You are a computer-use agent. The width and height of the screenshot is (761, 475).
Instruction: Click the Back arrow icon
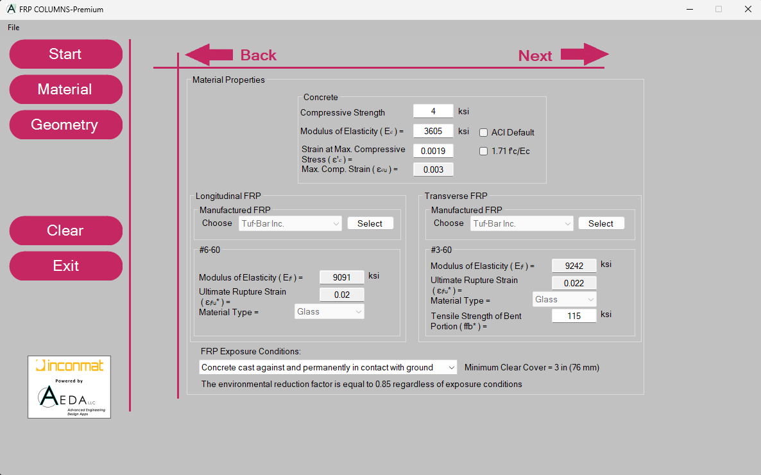(x=209, y=55)
